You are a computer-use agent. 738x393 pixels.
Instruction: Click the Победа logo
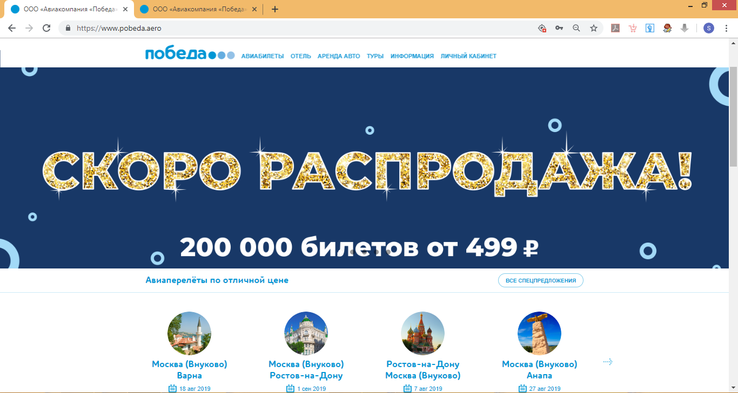click(x=190, y=54)
